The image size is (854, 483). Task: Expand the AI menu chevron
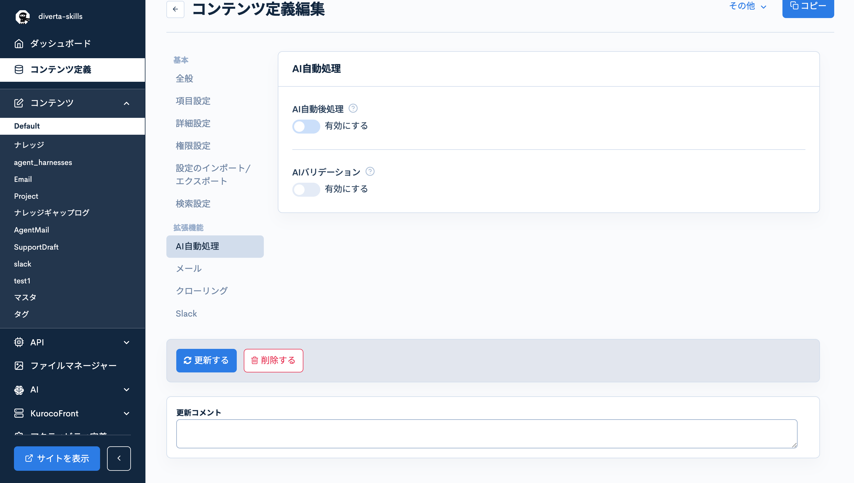[x=126, y=390]
